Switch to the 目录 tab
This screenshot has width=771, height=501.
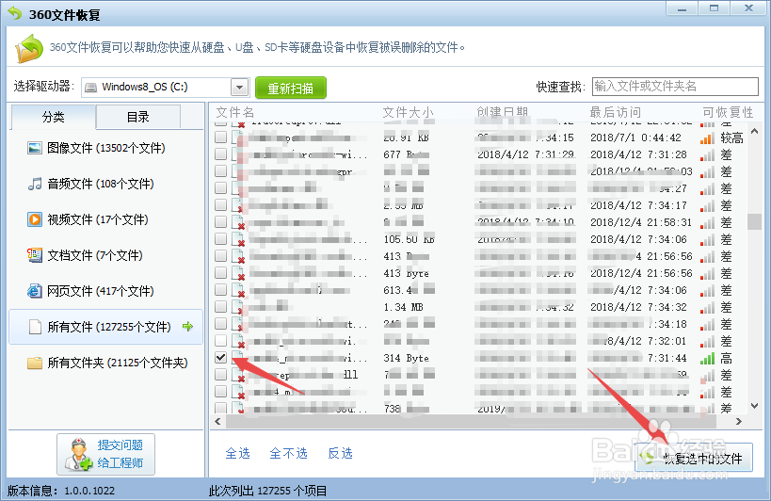[x=138, y=117]
